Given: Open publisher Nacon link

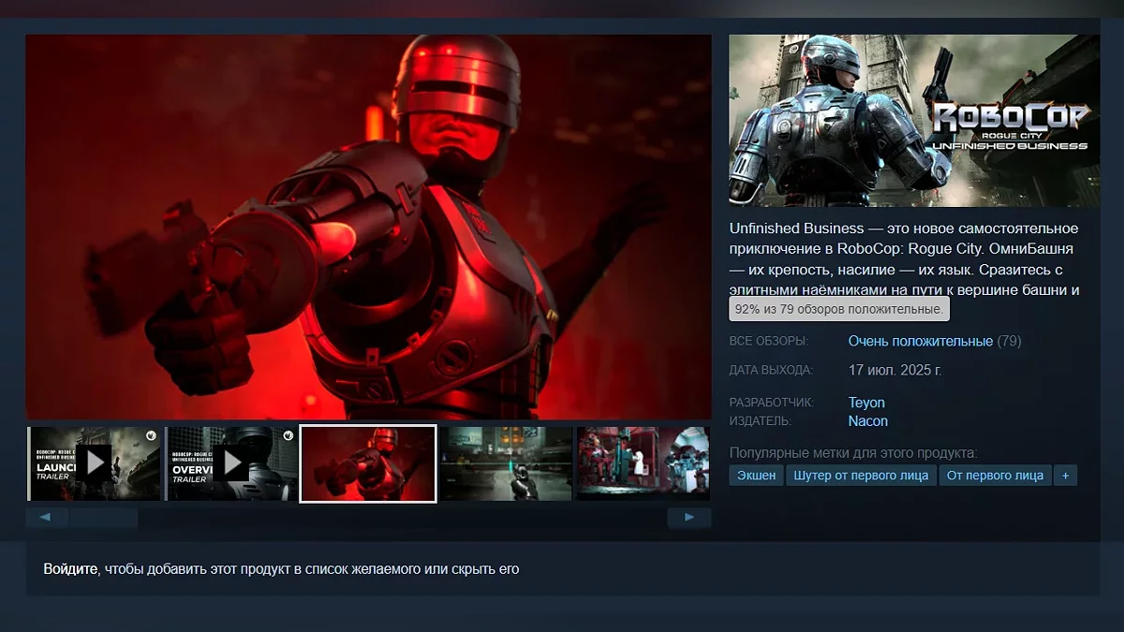Looking at the screenshot, I should point(868,421).
